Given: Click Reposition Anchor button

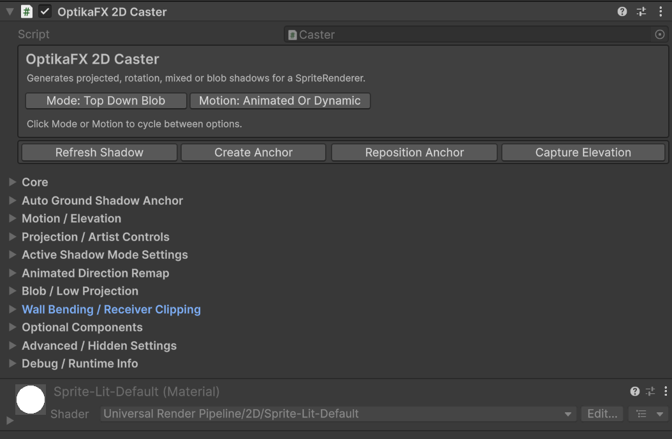Looking at the screenshot, I should tap(414, 152).
